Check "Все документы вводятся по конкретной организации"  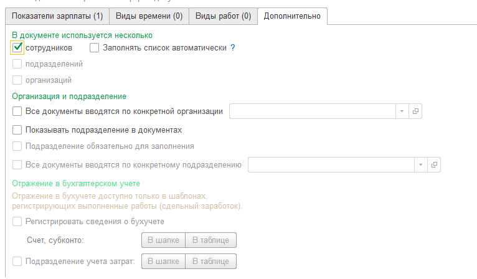click(17, 111)
